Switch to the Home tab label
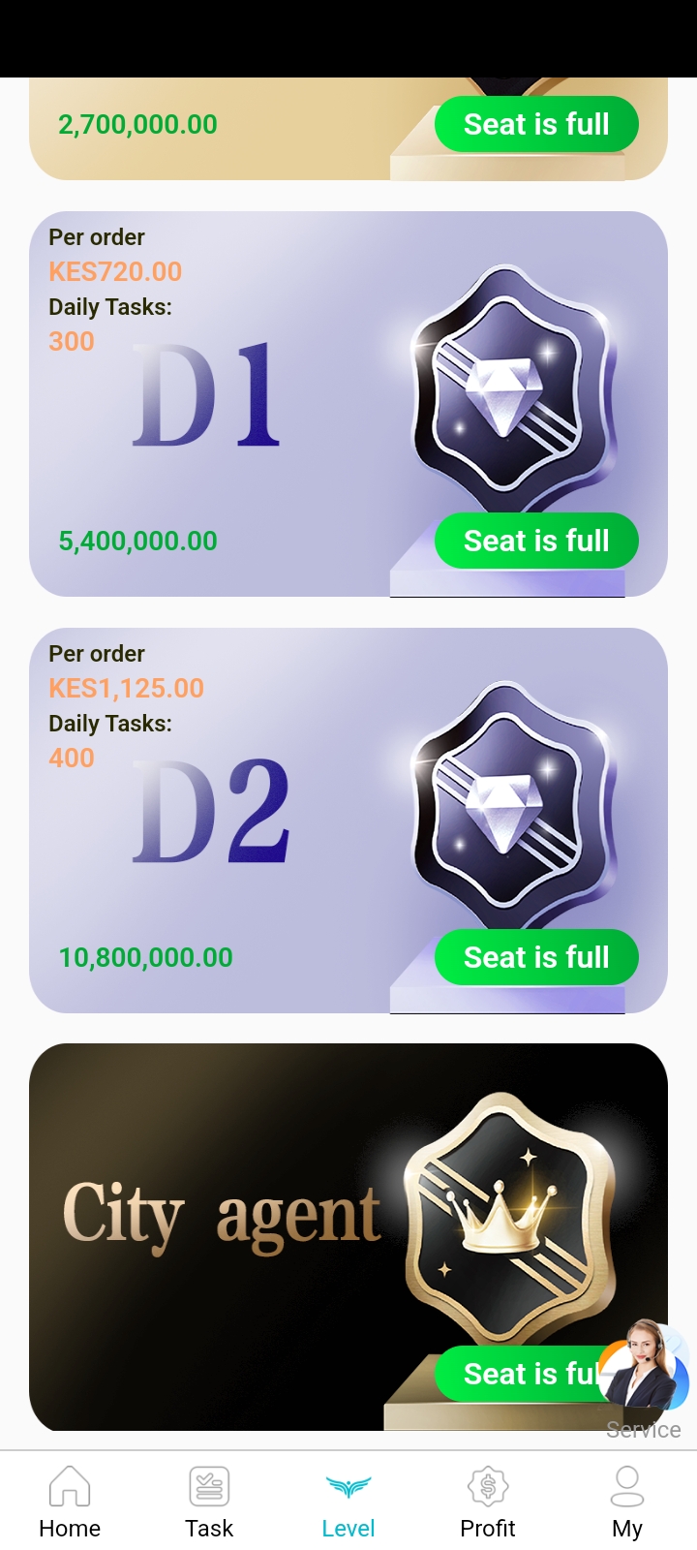697x1550 pixels. (x=70, y=1529)
